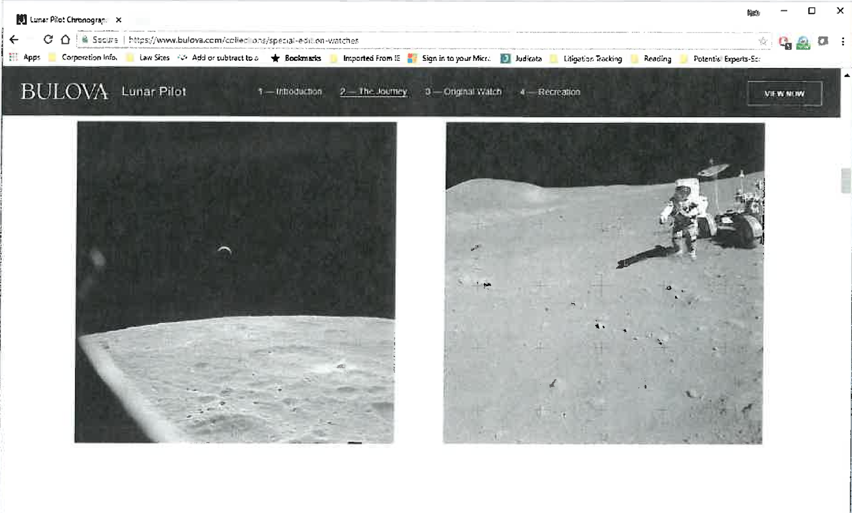Go to the browser home icon
Screen dimensions: 852x513
click(x=65, y=39)
